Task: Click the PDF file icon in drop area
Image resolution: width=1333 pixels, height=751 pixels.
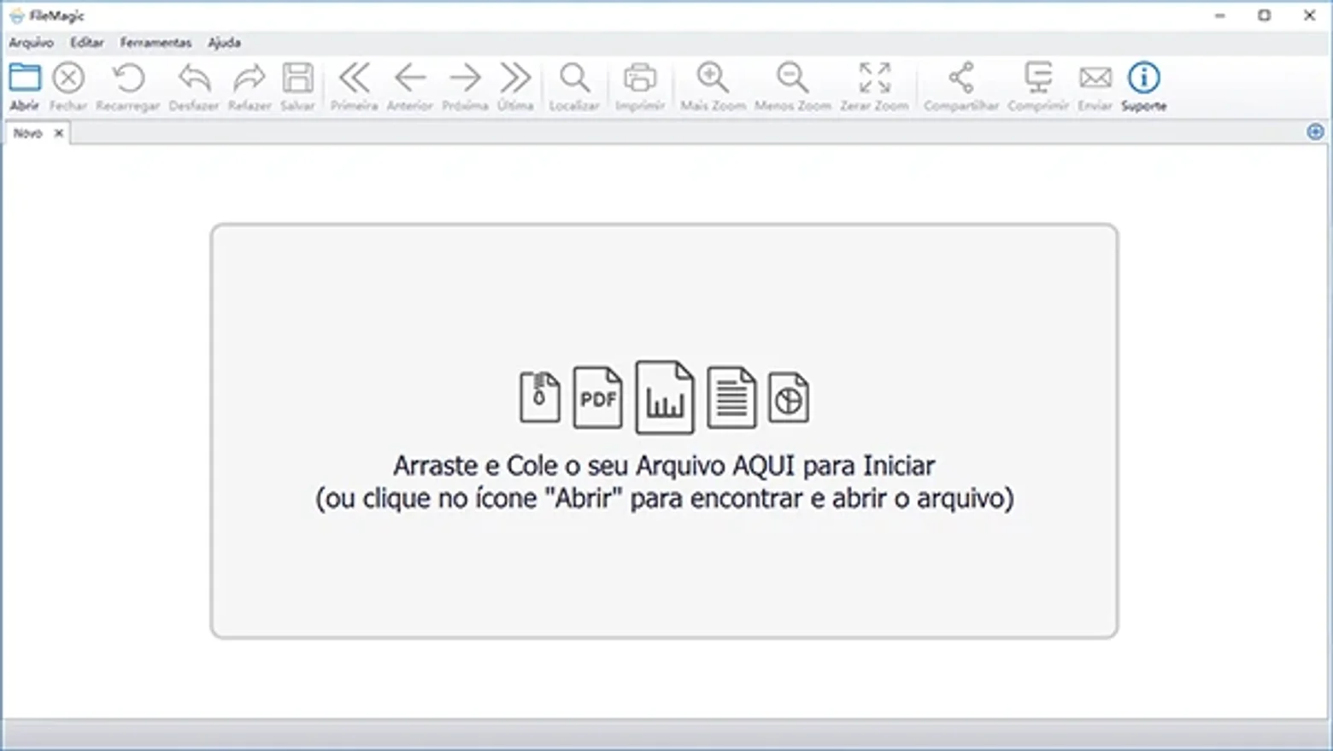Action: (597, 397)
